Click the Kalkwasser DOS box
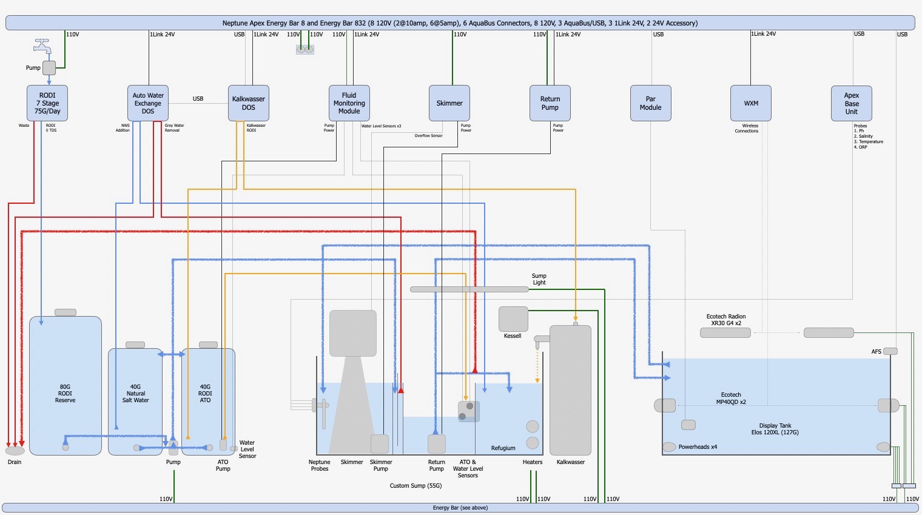The width and height of the screenshot is (922, 515). [249, 103]
